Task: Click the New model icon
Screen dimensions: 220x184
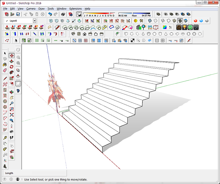Action: pos(7,14)
